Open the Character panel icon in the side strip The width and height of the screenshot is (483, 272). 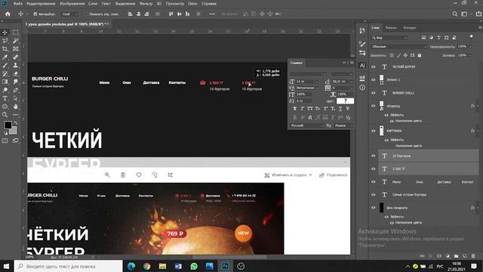(362, 66)
